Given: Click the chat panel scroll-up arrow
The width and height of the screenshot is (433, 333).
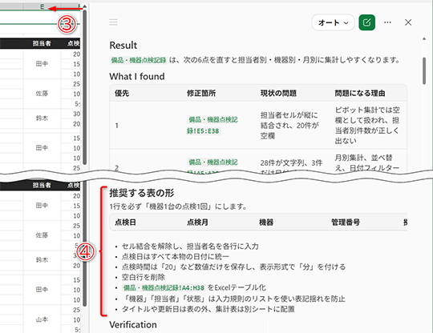Looking at the screenshot, I should [x=424, y=39].
